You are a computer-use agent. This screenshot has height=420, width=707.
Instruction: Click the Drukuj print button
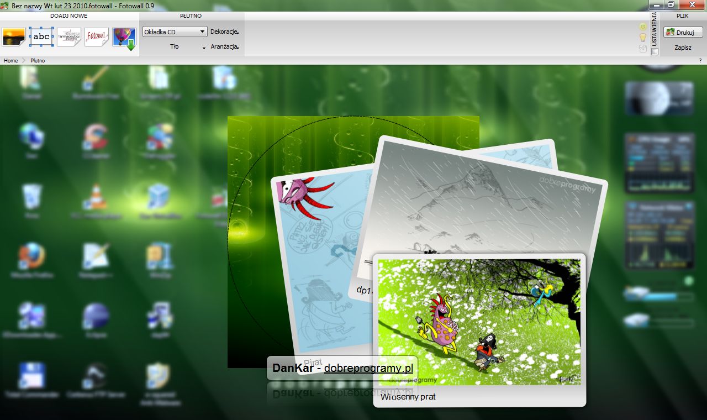(x=683, y=33)
